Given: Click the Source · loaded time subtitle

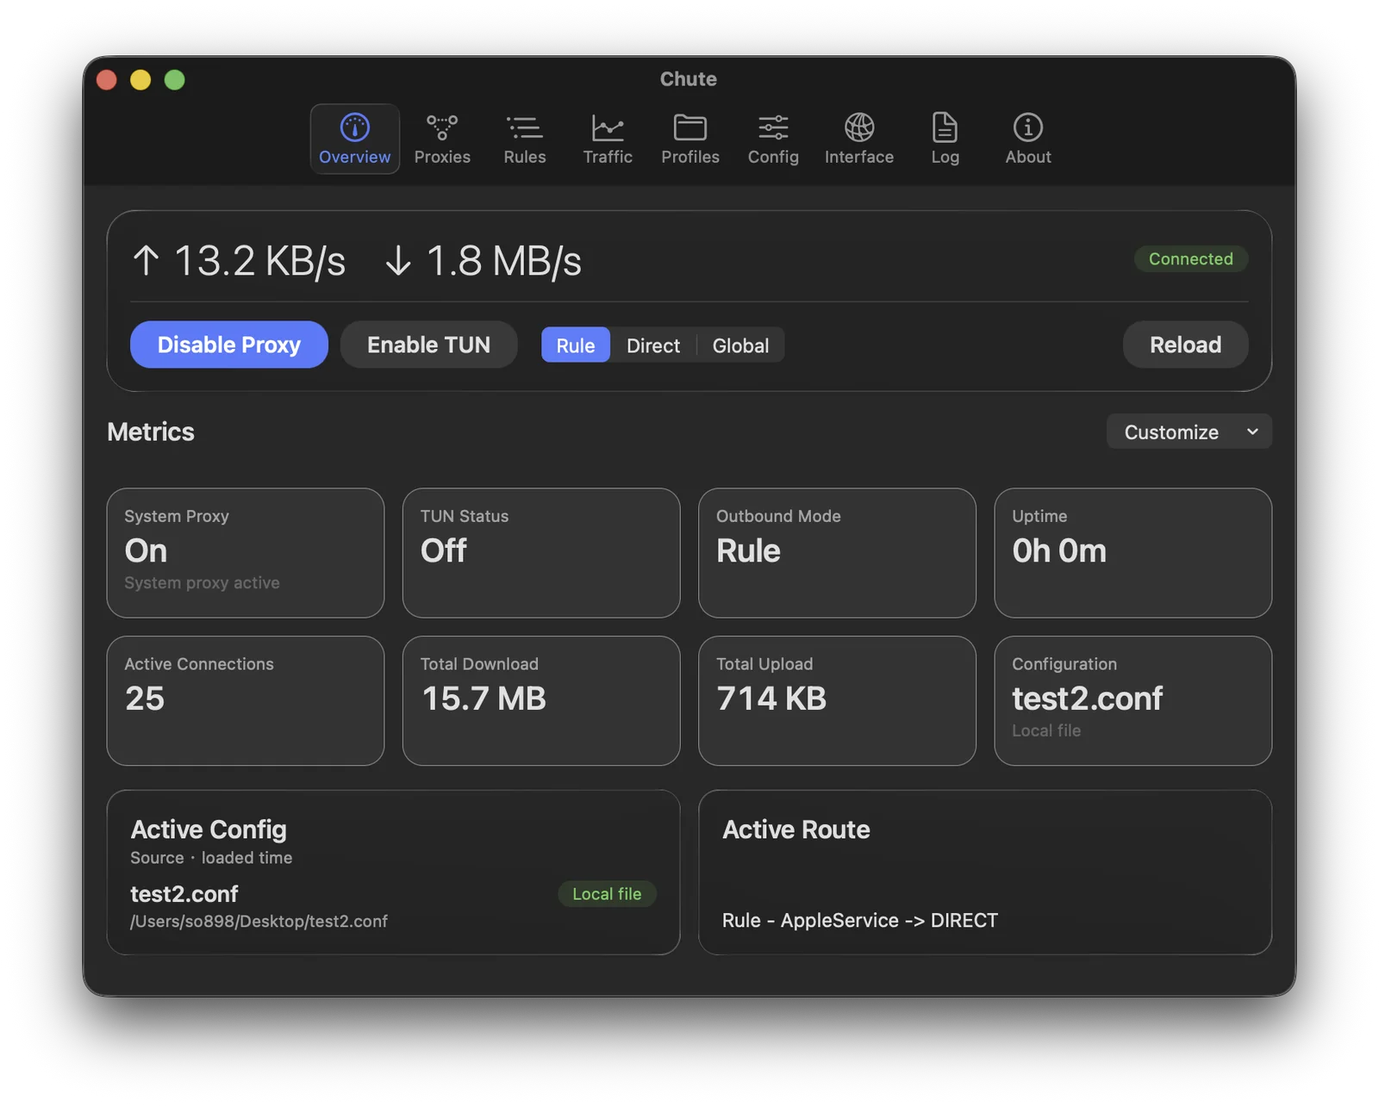Looking at the screenshot, I should (211, 858).
